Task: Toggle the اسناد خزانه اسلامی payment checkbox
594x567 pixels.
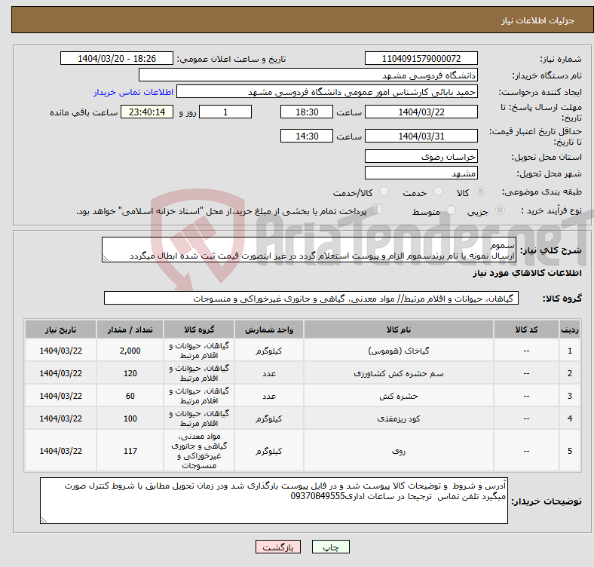Action: pyautogui.click(x=378, y=209)
